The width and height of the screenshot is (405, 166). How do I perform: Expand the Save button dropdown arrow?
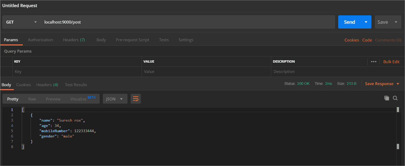pyautogui.click(x=396, y=22)
